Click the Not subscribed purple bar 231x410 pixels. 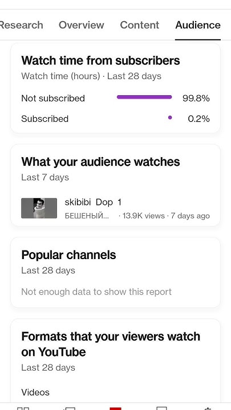click(144, 97)
